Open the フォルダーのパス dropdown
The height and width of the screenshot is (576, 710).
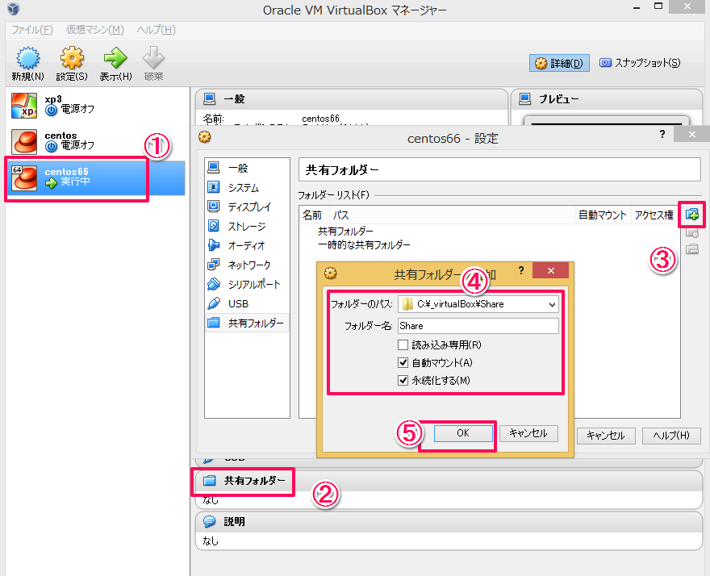pyautogui.click(x=552, y=304)
